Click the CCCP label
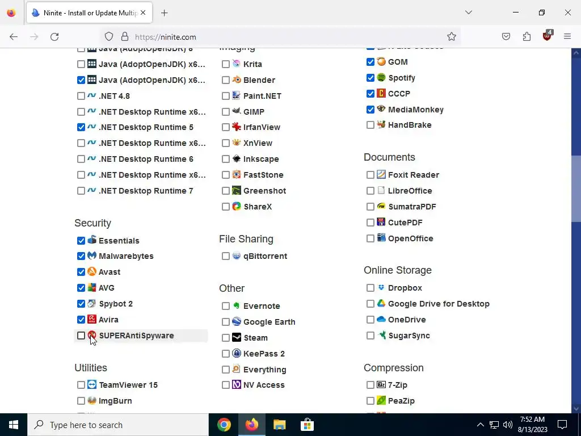Viewport: 581px width, 436px height. point(399,94)
